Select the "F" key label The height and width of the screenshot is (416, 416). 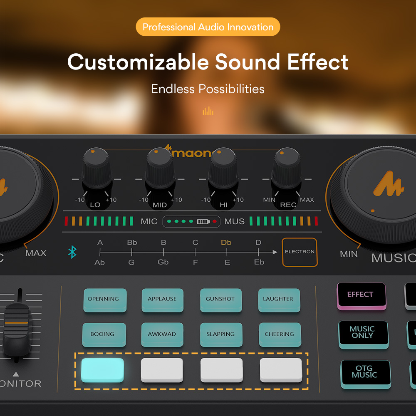[195, 262]
